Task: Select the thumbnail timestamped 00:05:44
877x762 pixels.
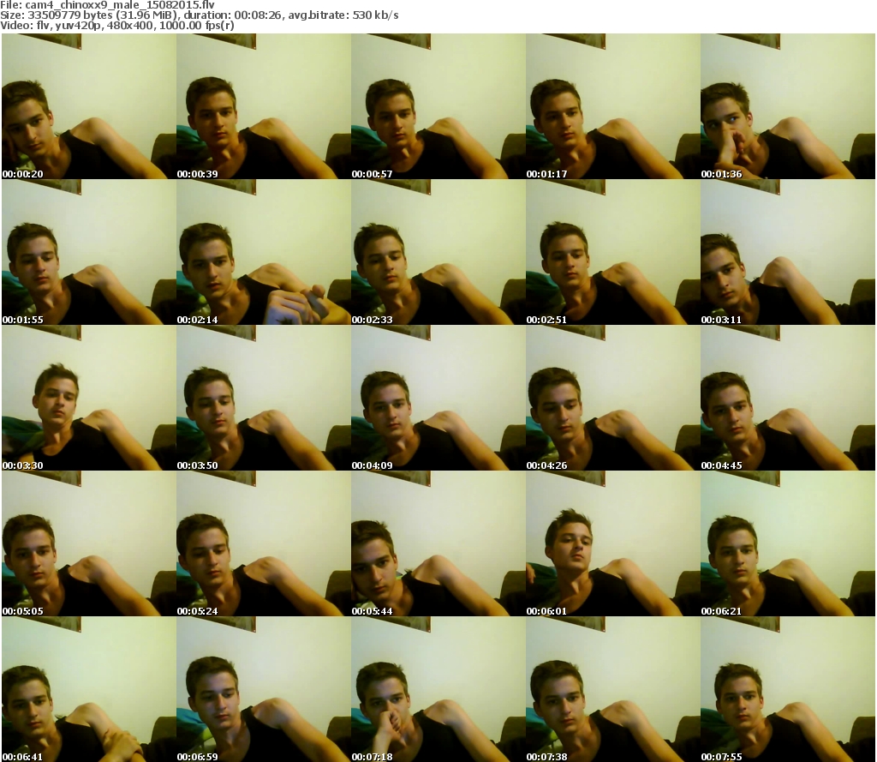Action: pyautogui.click(x=438, y=543)
